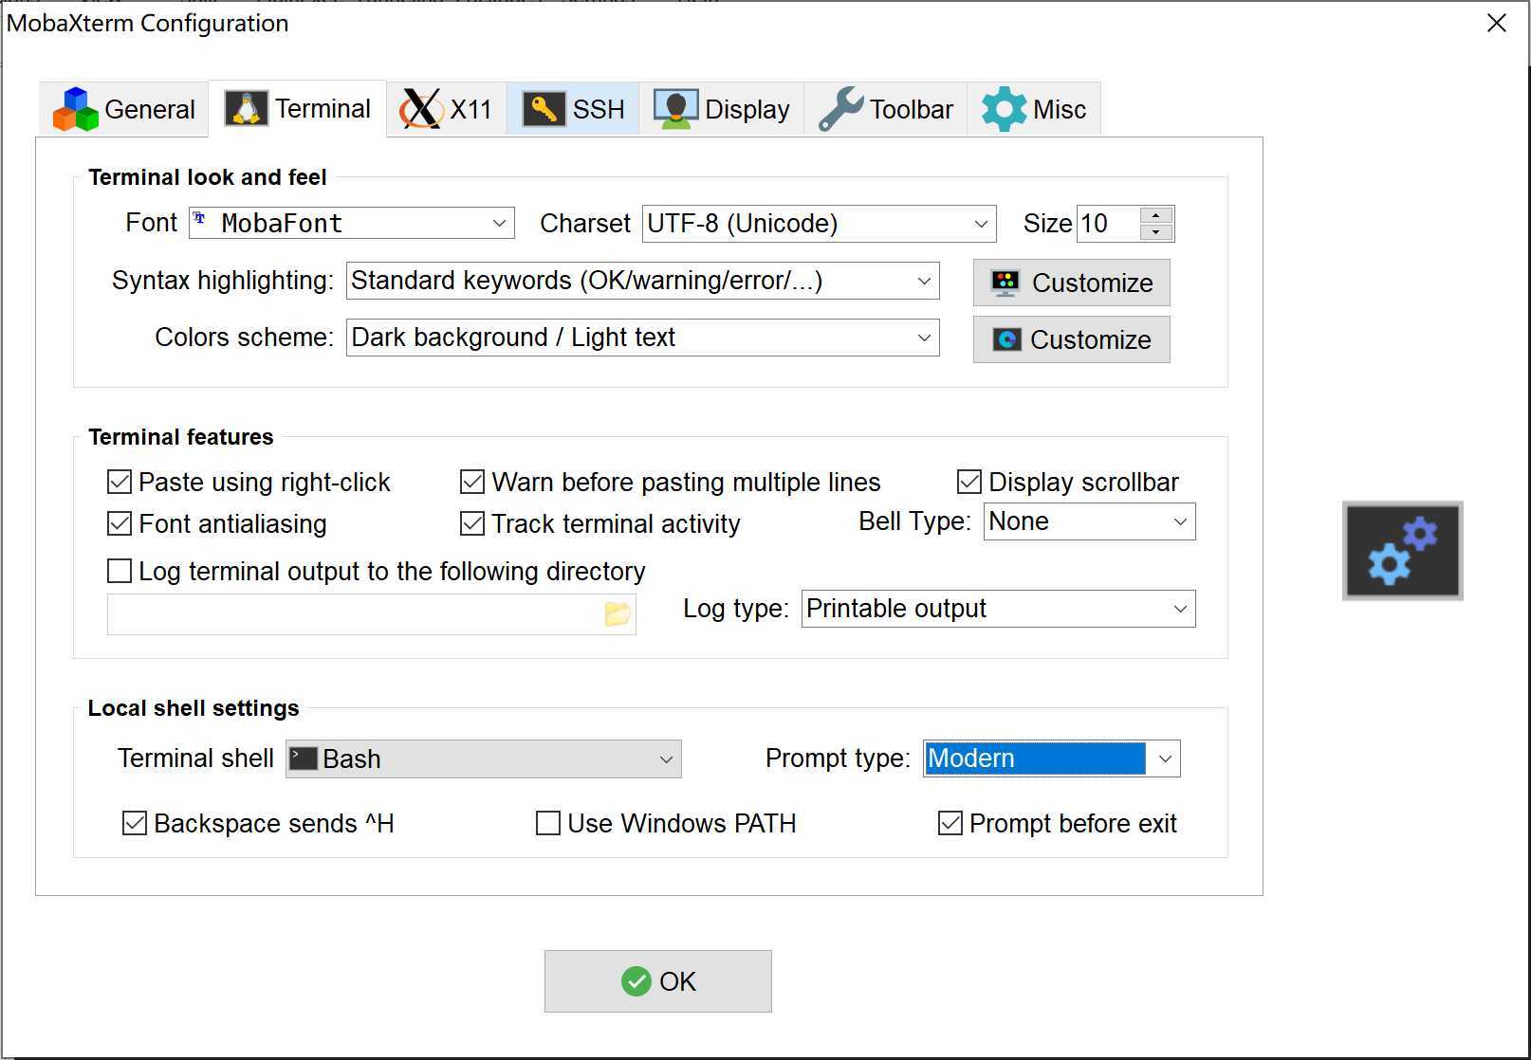Viewport: 1531px width, 1060px height.
Task: Toggle Paste using right-click
Action: 249,482
